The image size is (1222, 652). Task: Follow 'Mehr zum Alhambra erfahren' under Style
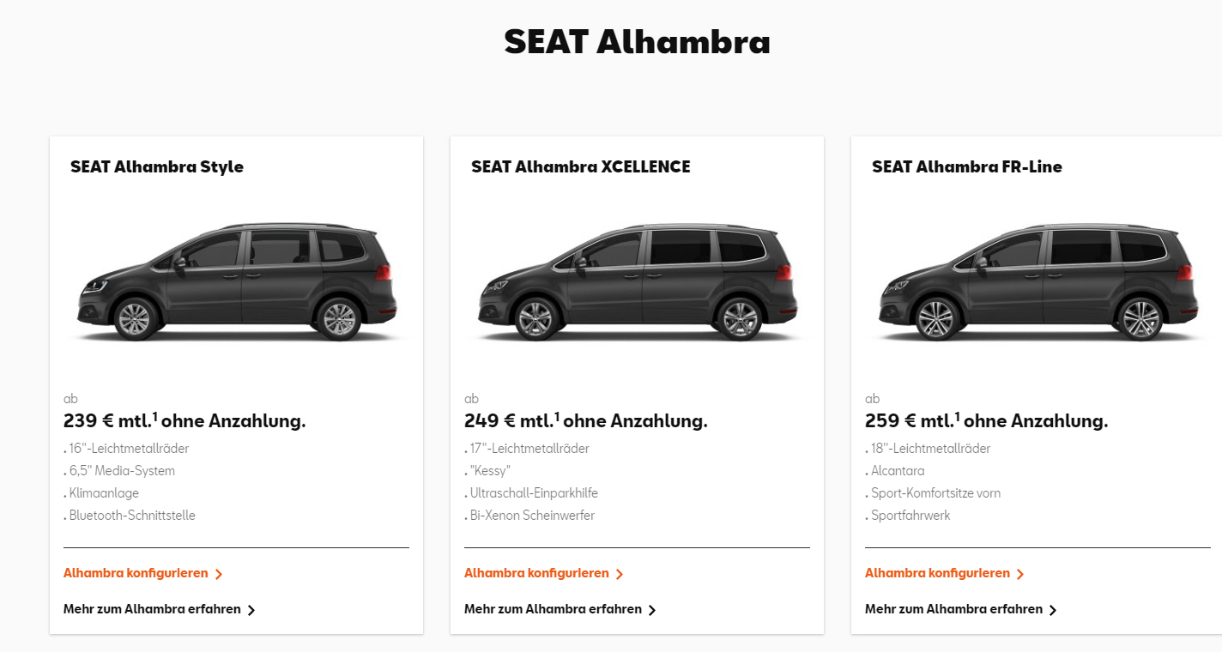152,609
